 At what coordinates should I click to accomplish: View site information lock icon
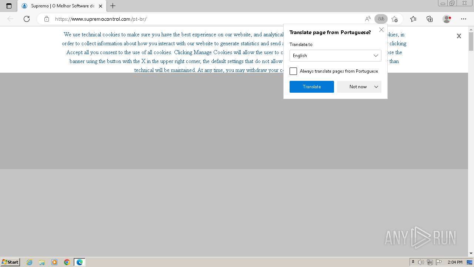coord(47,19)
